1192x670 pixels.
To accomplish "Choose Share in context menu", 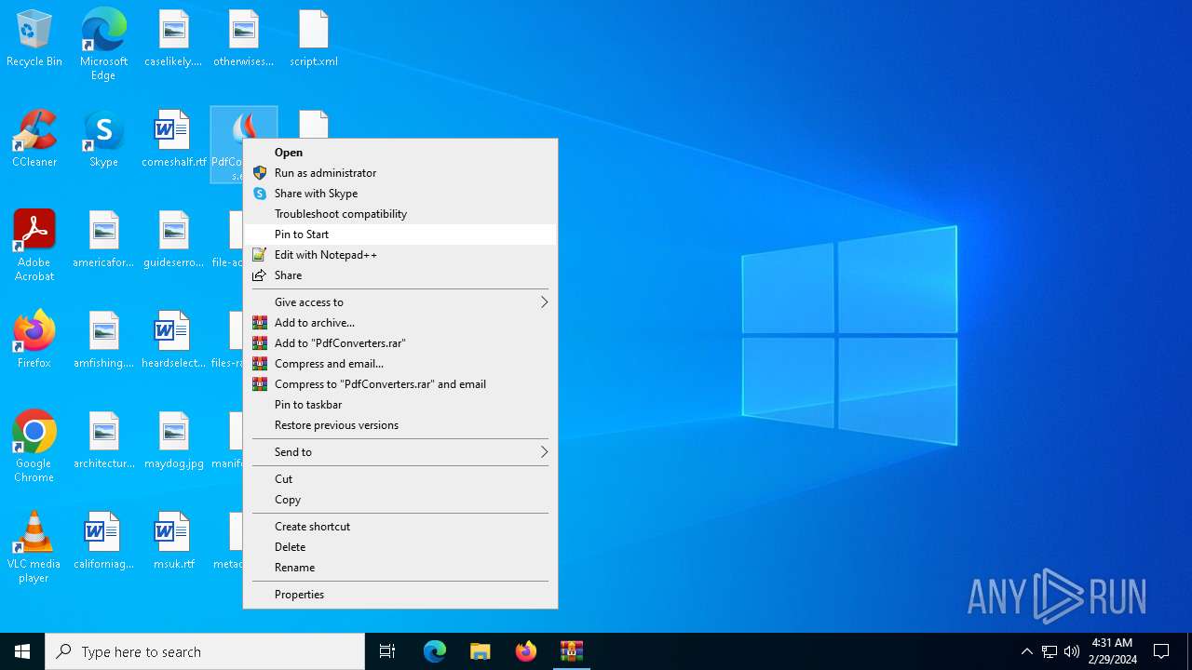I will pos(400,275).
